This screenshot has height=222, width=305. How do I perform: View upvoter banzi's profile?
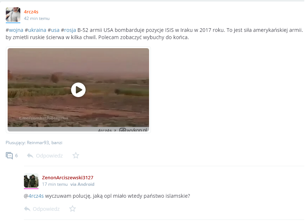pos(57,143)
